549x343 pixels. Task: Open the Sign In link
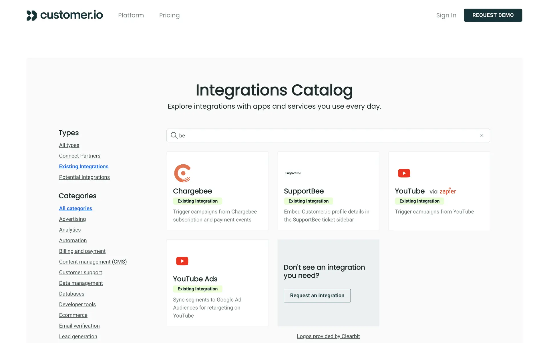[446, 15]
